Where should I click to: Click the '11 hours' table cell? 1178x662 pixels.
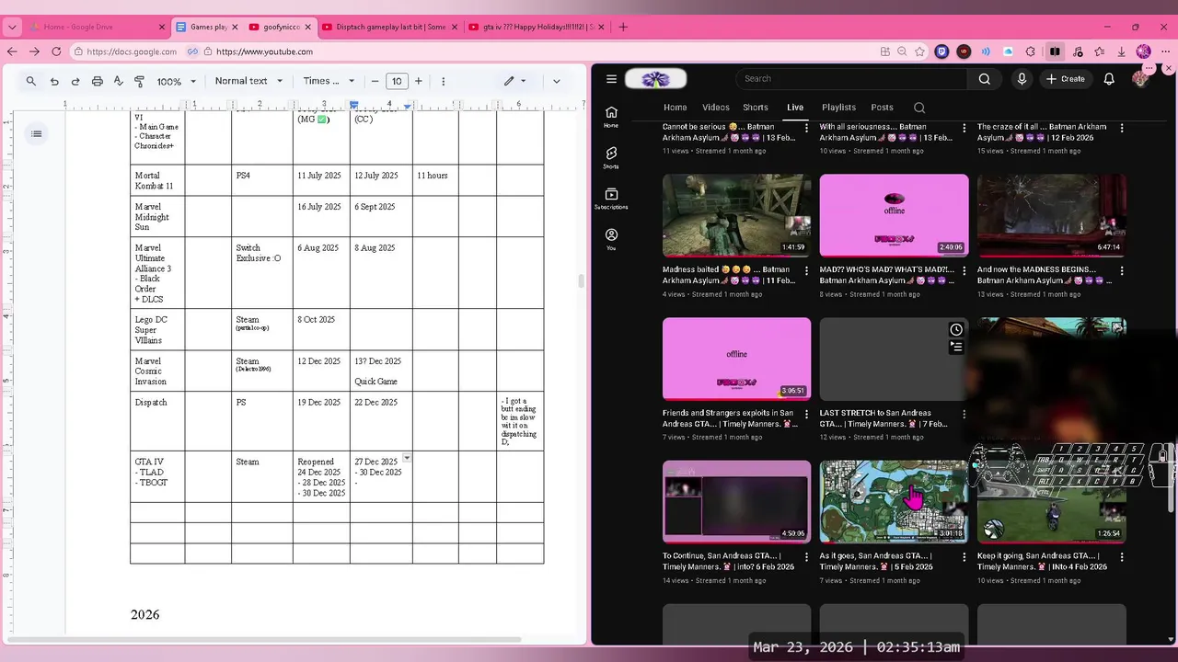435,180
